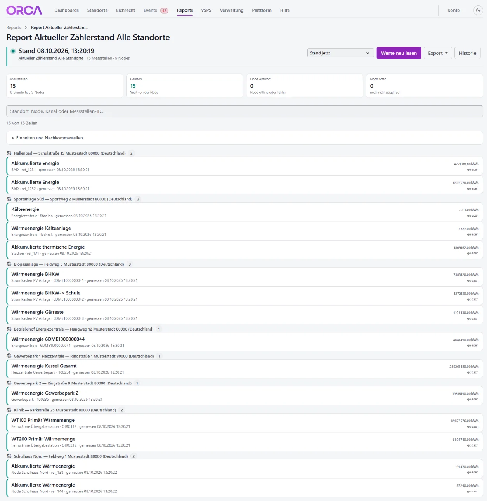Click the Messstellen summary card
Image resolution: width=487 pixels, height=501 pixels.
point(65,86)
